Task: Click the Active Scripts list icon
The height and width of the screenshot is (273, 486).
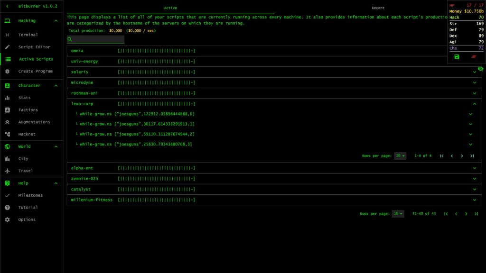Action: [8, 59]
